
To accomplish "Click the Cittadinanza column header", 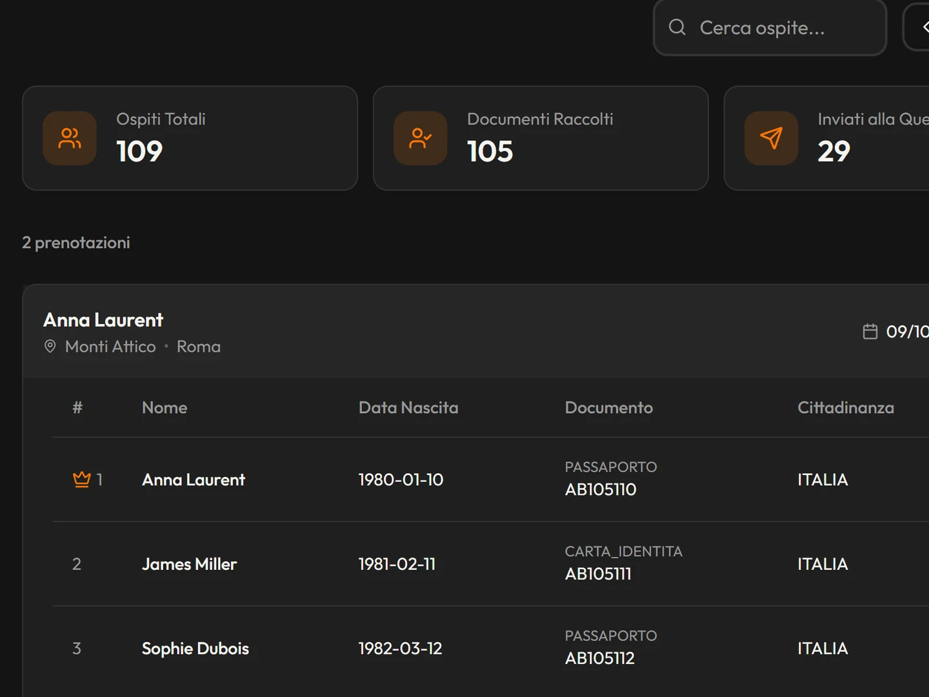I will point(846,408).
